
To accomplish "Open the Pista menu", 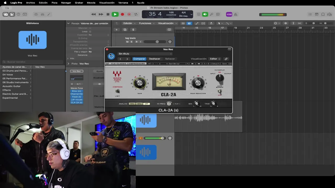I will (54, 3).
